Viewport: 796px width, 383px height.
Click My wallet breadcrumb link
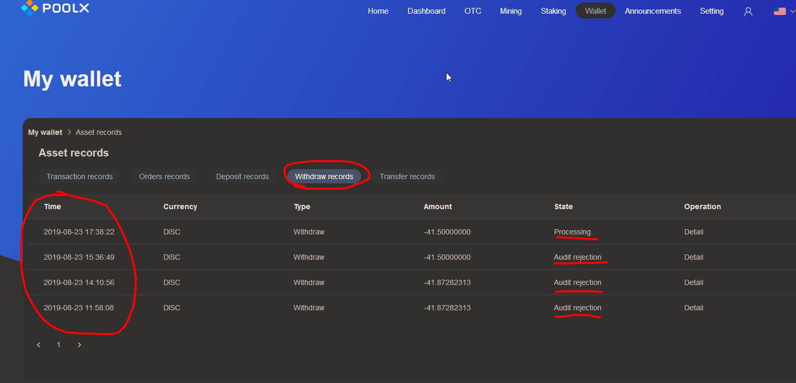tap(45, 132)
